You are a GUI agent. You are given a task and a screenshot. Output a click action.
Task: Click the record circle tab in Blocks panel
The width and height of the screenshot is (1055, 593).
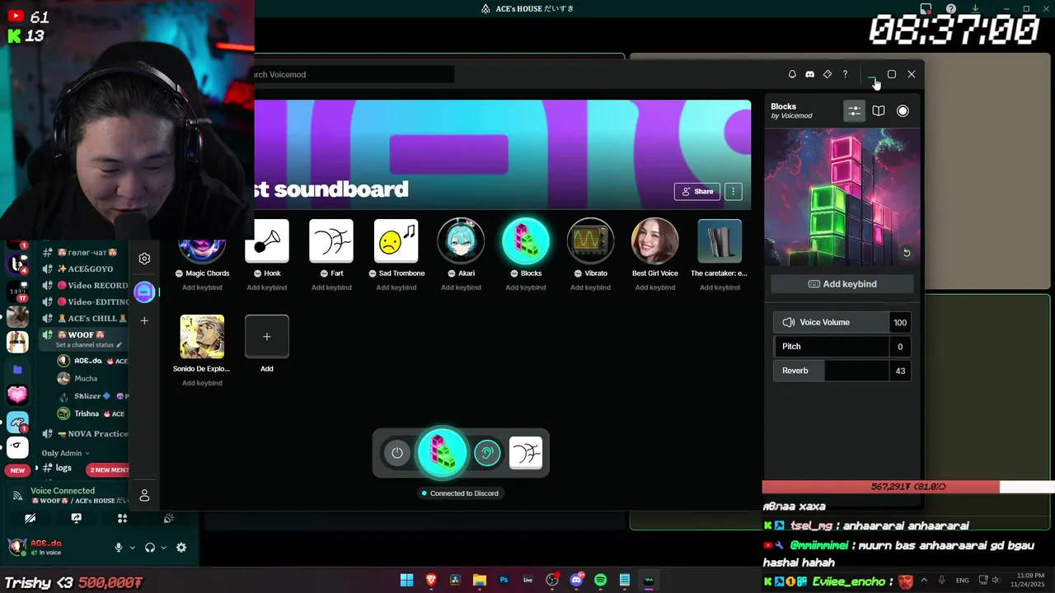point(903,110)
